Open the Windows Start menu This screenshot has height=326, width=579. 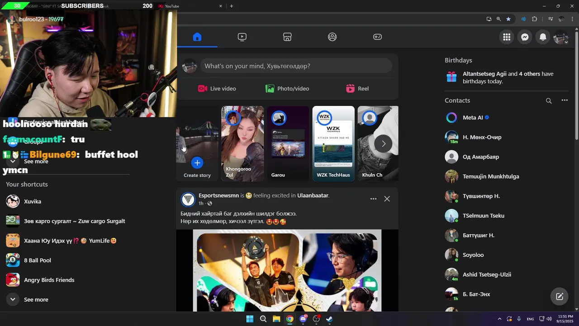(250, 319)
